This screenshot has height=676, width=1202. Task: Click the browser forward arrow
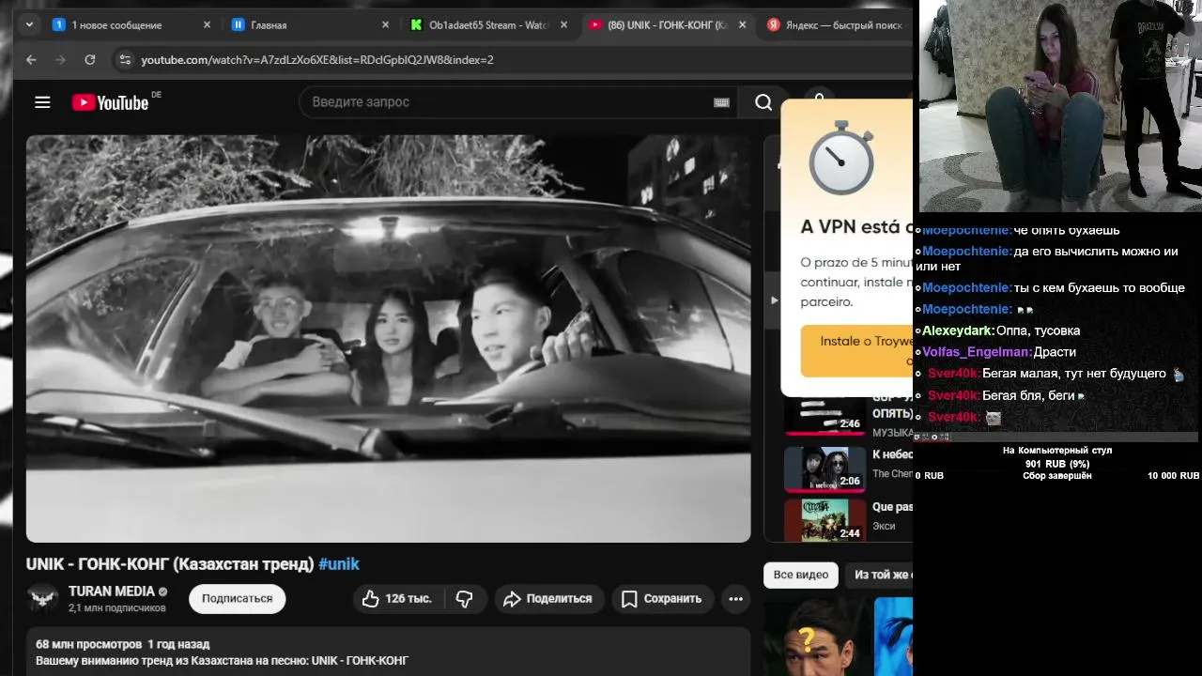tap(61, 59)
